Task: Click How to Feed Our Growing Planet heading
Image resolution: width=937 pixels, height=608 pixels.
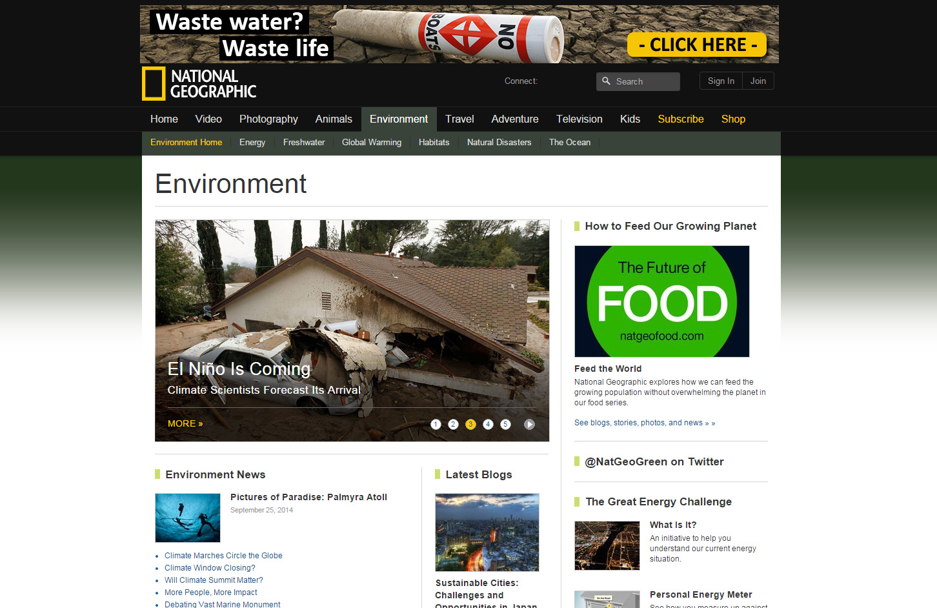Action: (x=670, y=226)
